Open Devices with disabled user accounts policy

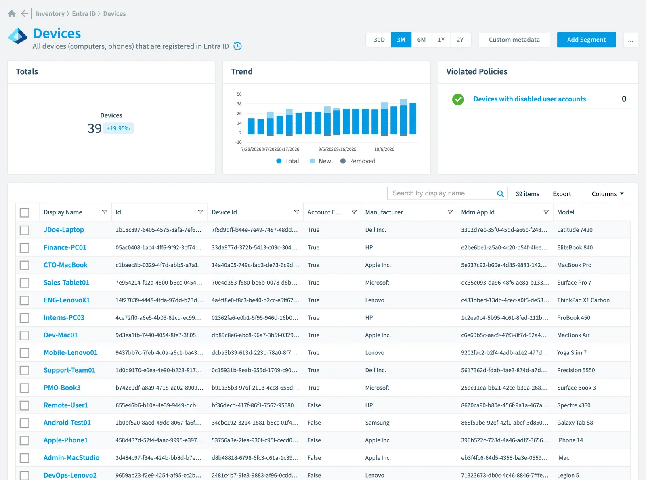(529, 99)
